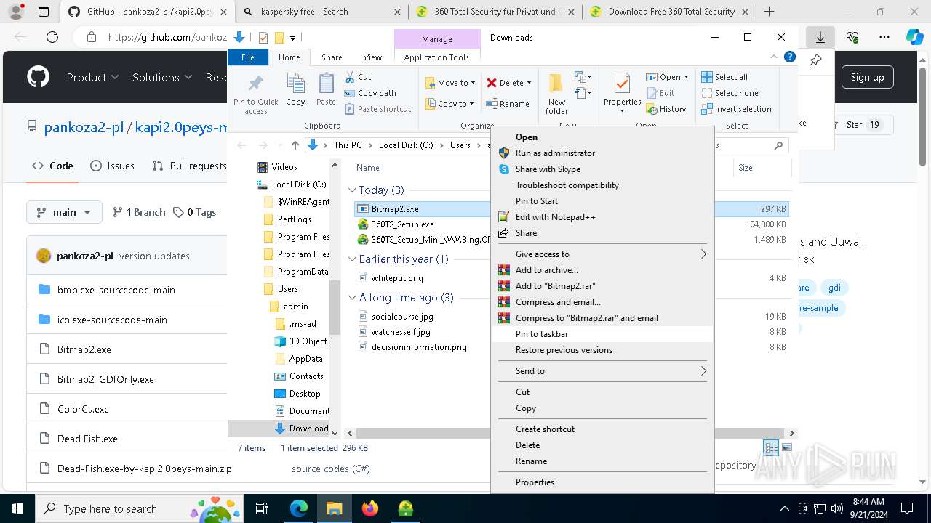Open the Edge downloads icon
The image size is (931, 523).
[x=820, y=37]
